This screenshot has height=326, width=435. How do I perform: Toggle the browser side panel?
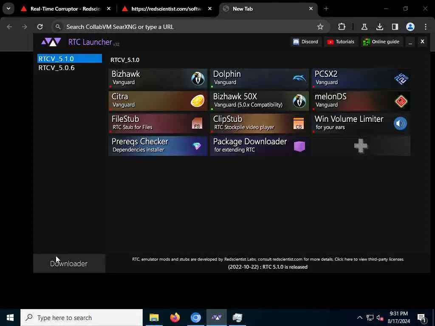(x=395, y=27)
